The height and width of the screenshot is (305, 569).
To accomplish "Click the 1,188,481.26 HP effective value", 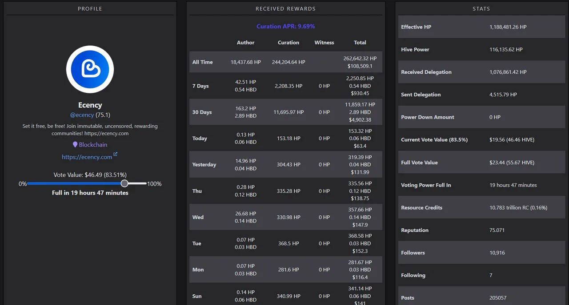I will pos(508,27).
